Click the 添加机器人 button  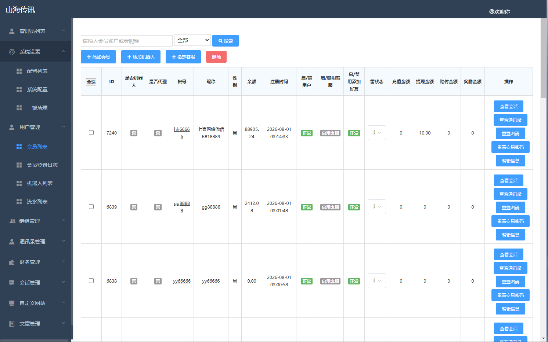click(x=141, y=57)
